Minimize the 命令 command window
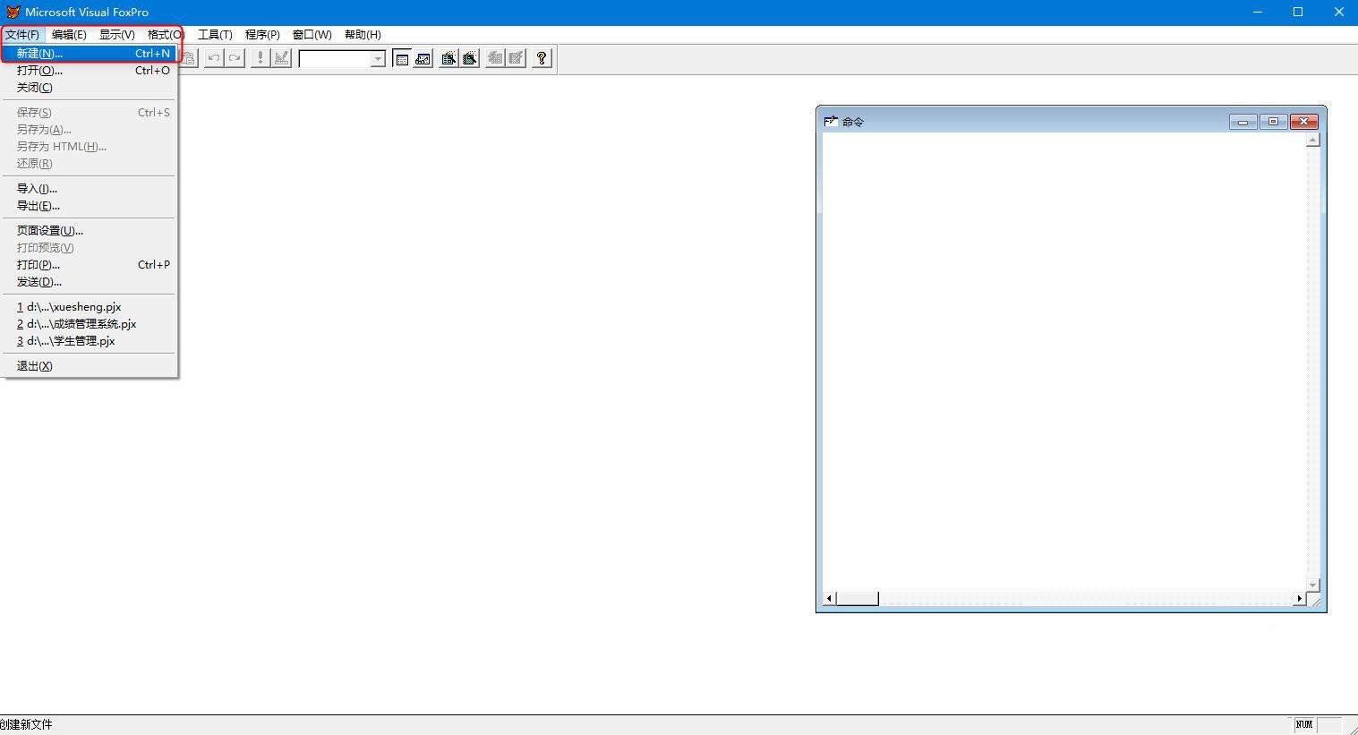This screenshot has width=1358, height=735. [x=1243, y=122]
